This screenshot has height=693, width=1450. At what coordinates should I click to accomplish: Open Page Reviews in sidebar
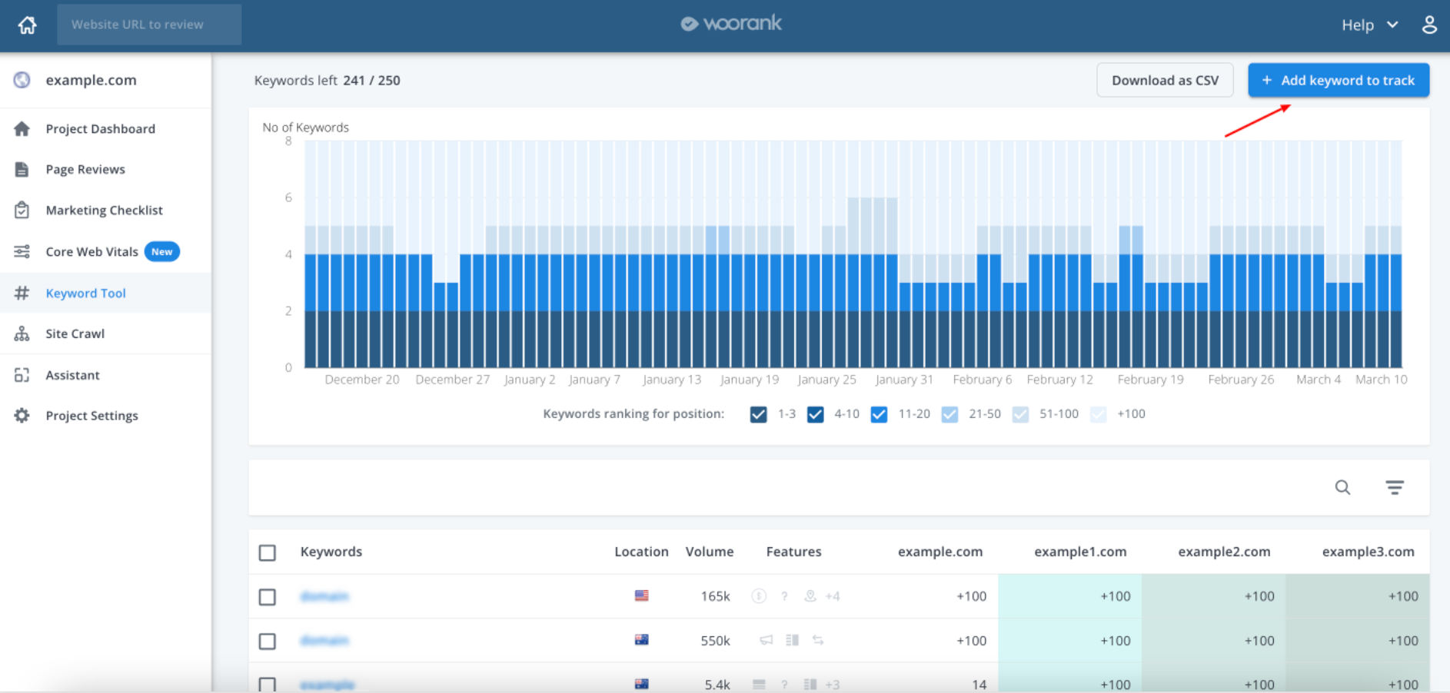click(x=105, y=169)
